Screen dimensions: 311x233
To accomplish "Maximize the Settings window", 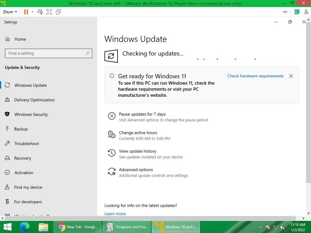I will 290,22.
